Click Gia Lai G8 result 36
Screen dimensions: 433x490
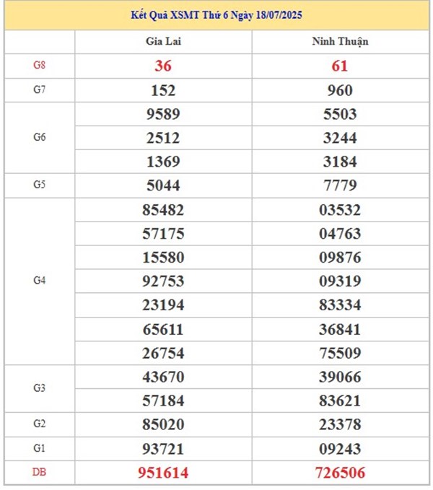coord(163,66)
